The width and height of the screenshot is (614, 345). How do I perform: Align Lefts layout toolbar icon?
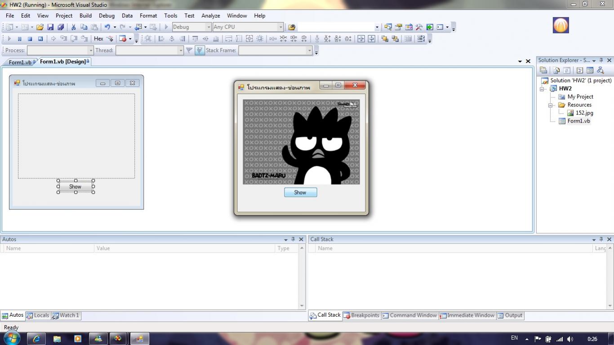[161, 39]
